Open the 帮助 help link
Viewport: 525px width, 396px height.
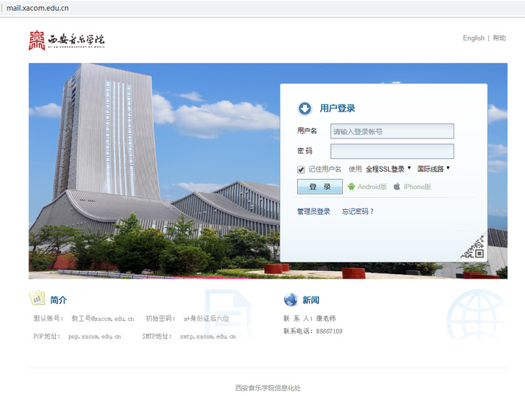click(x=499, y=38)
